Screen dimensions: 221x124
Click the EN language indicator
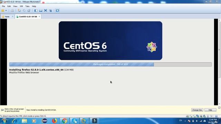click(181, 121)
